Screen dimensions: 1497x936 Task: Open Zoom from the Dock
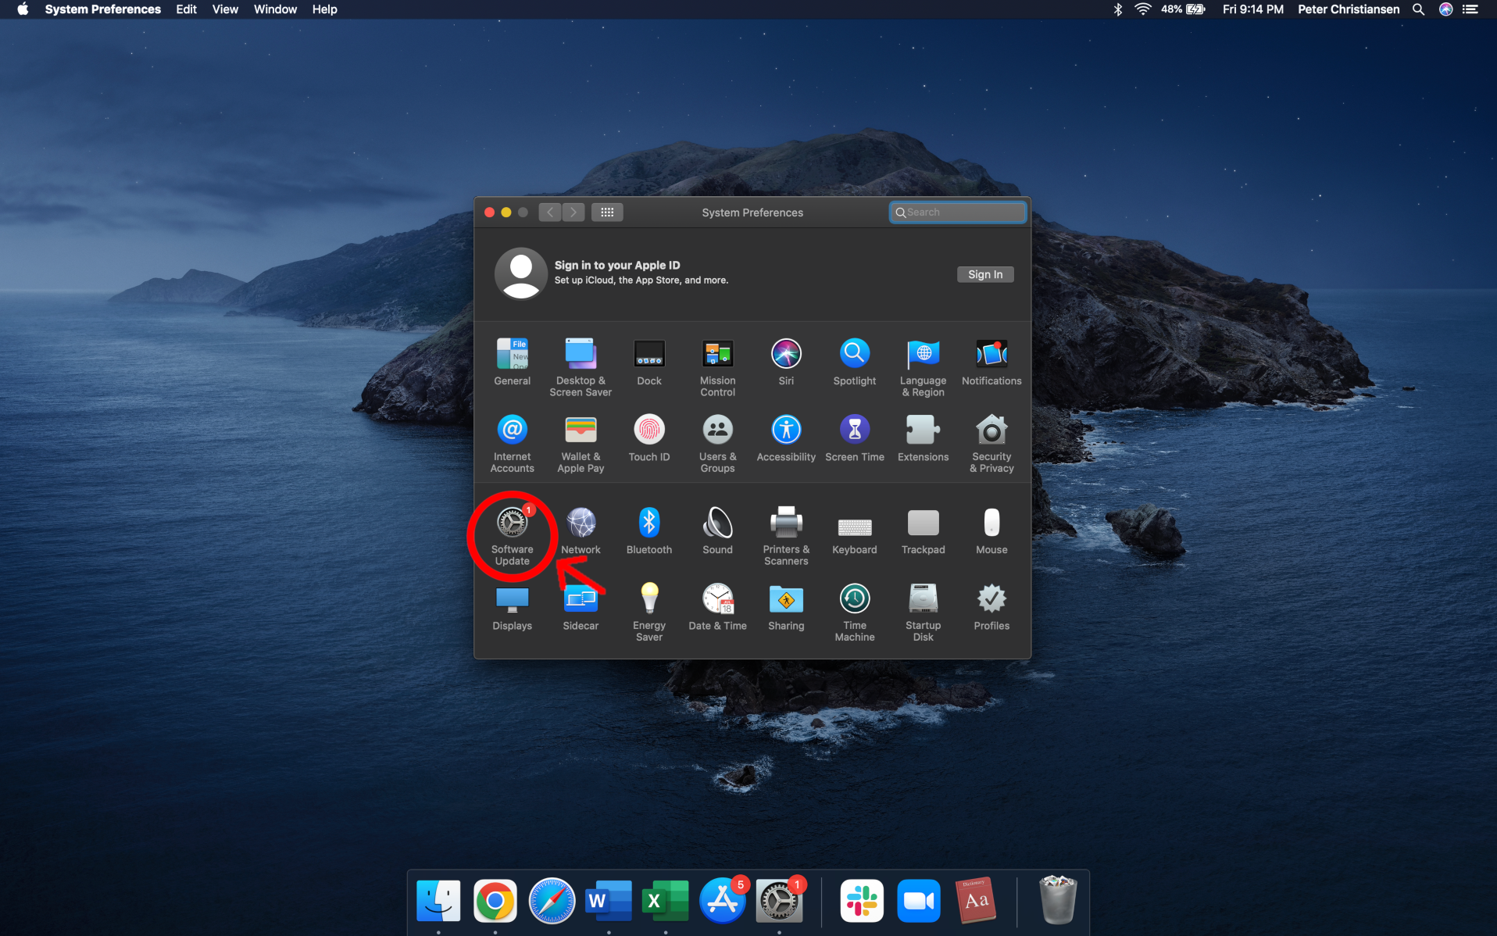(x=919, y=901)
